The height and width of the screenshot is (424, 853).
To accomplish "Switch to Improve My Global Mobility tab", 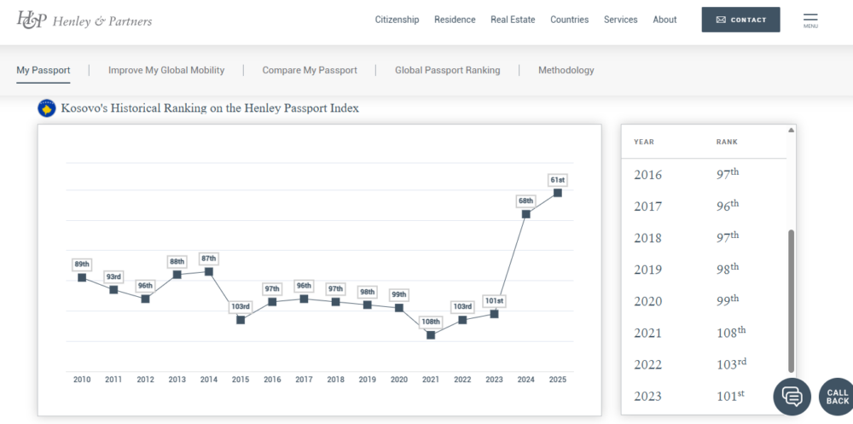I will coord(166,70).
